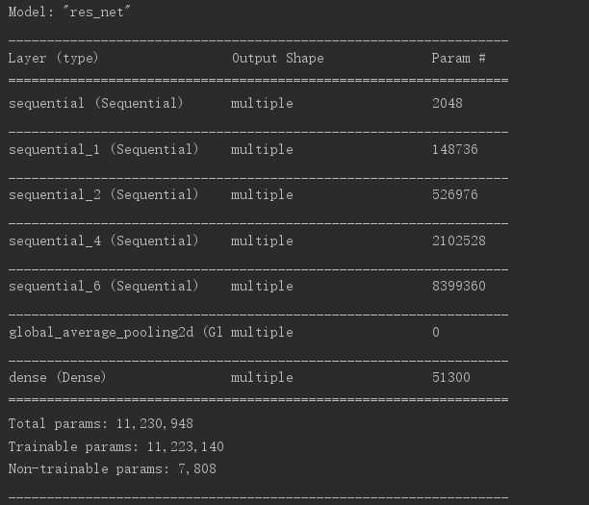Select the sequential_2 (Sequential) layer name
The image size is (589, 505).
tap(103, 194)
